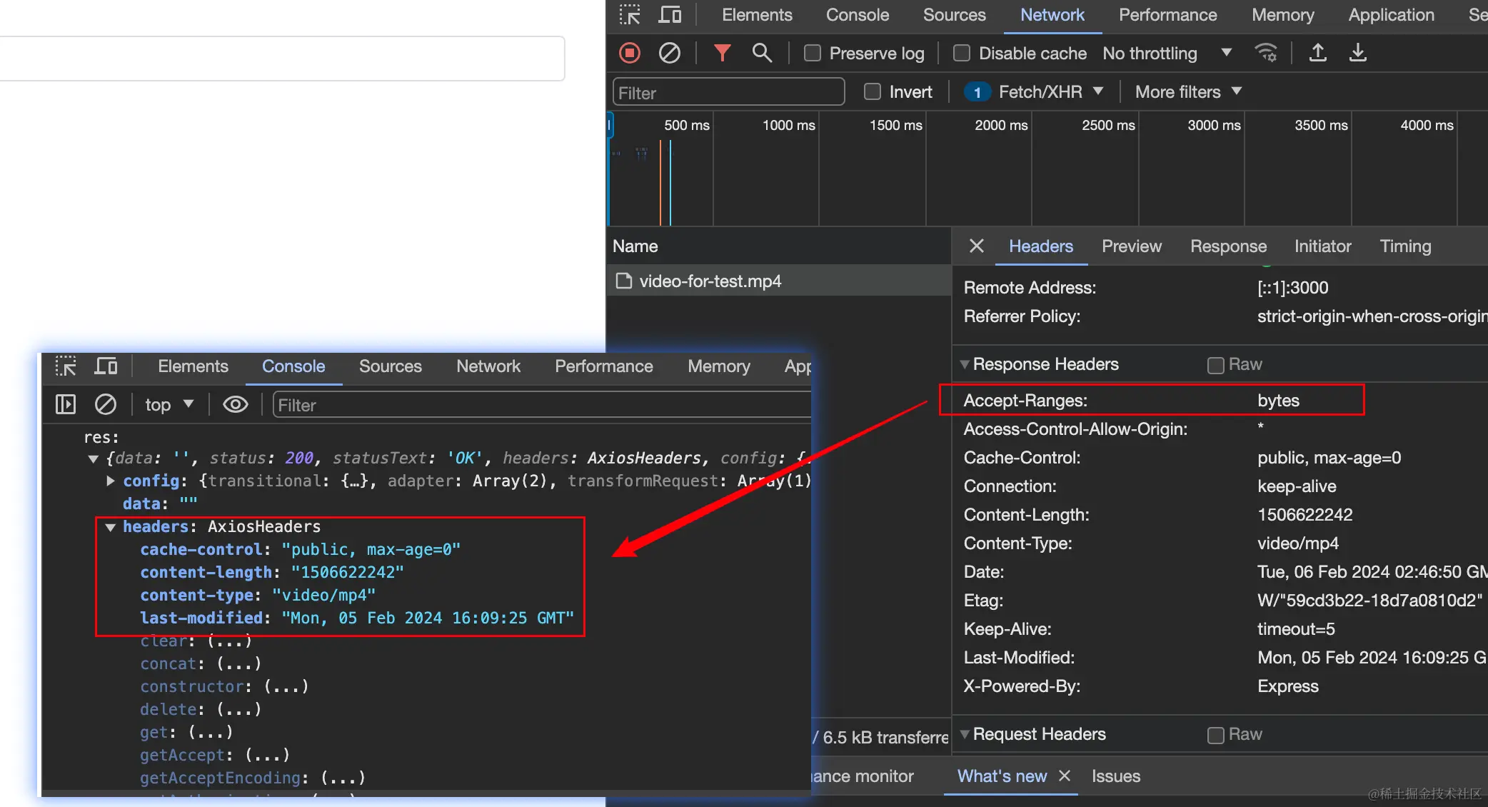This screenshot has width=1488, height=807.
Task: Open the top context dropdown in Console
Action: (x=170, y=405)
